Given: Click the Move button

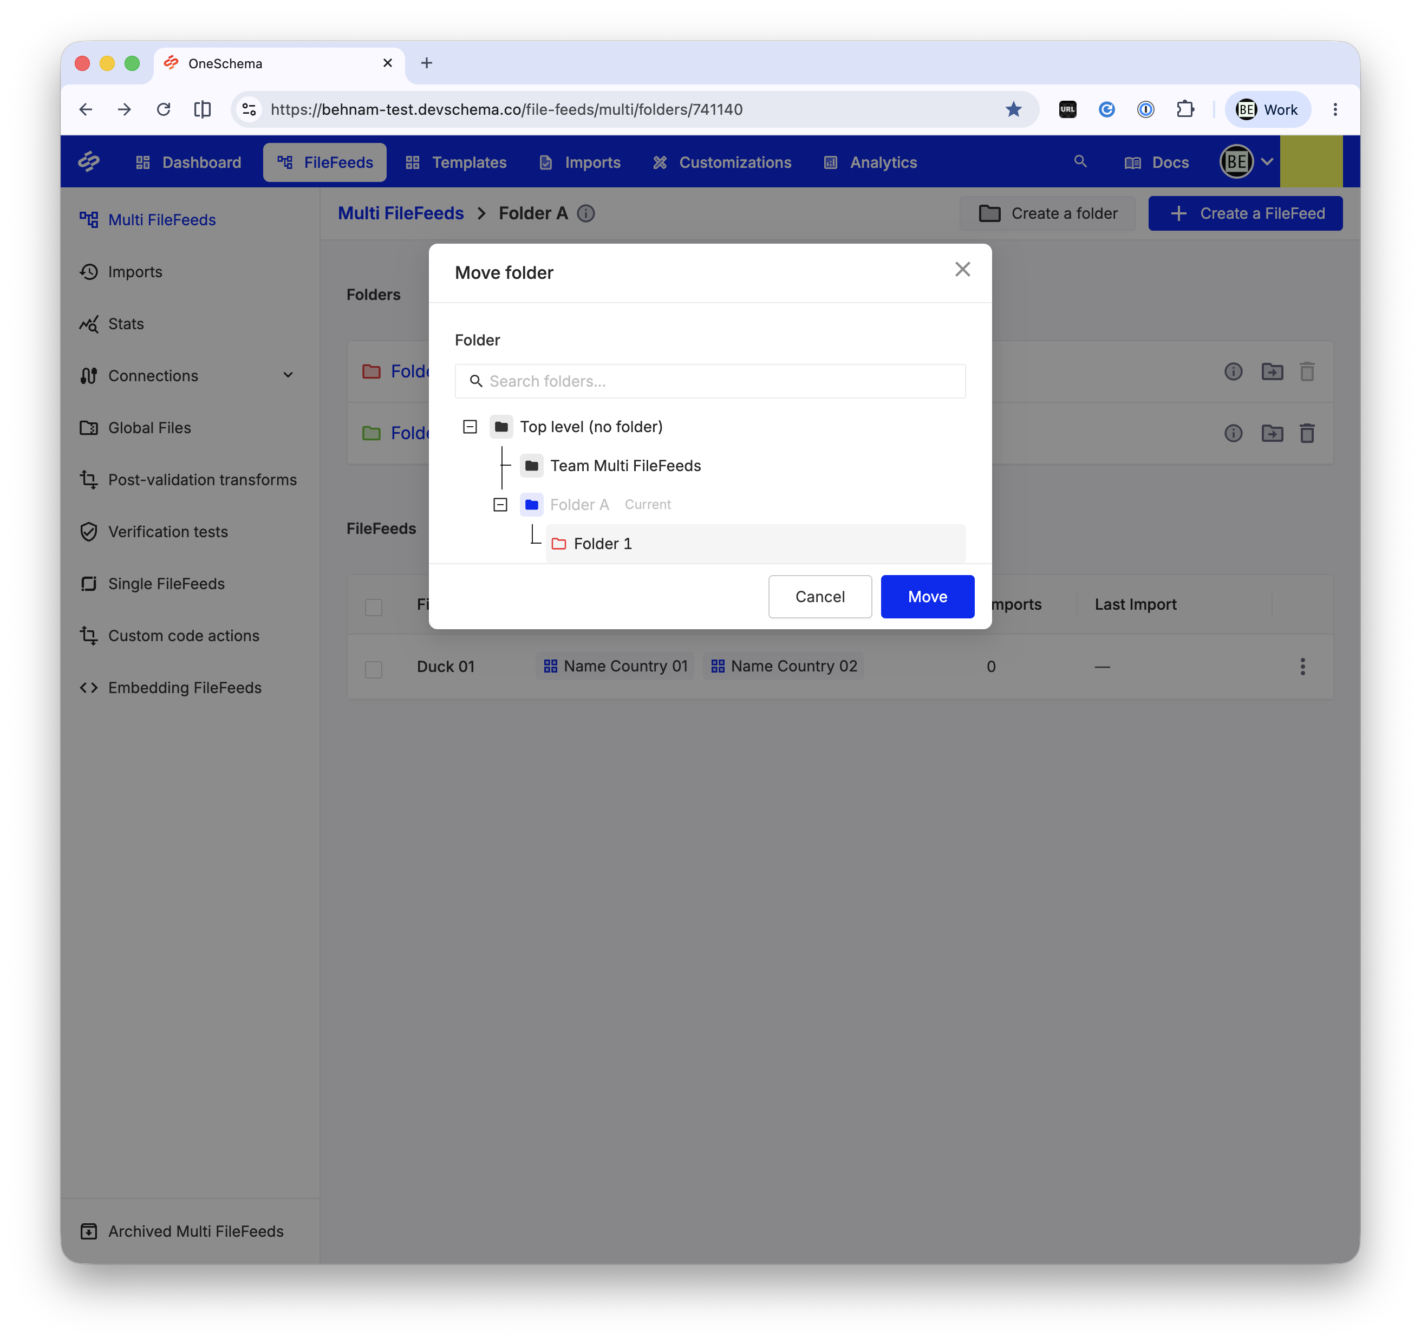Looking at the screenshot, I should [x=927, y=597].
